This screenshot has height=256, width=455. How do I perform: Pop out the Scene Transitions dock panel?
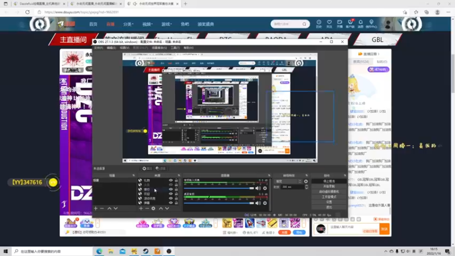click(307, 175)
